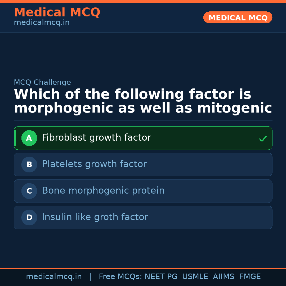The height and width of the screenshot is (286, 286).
Task: Click the C letter circle
Action: point(29,191)
